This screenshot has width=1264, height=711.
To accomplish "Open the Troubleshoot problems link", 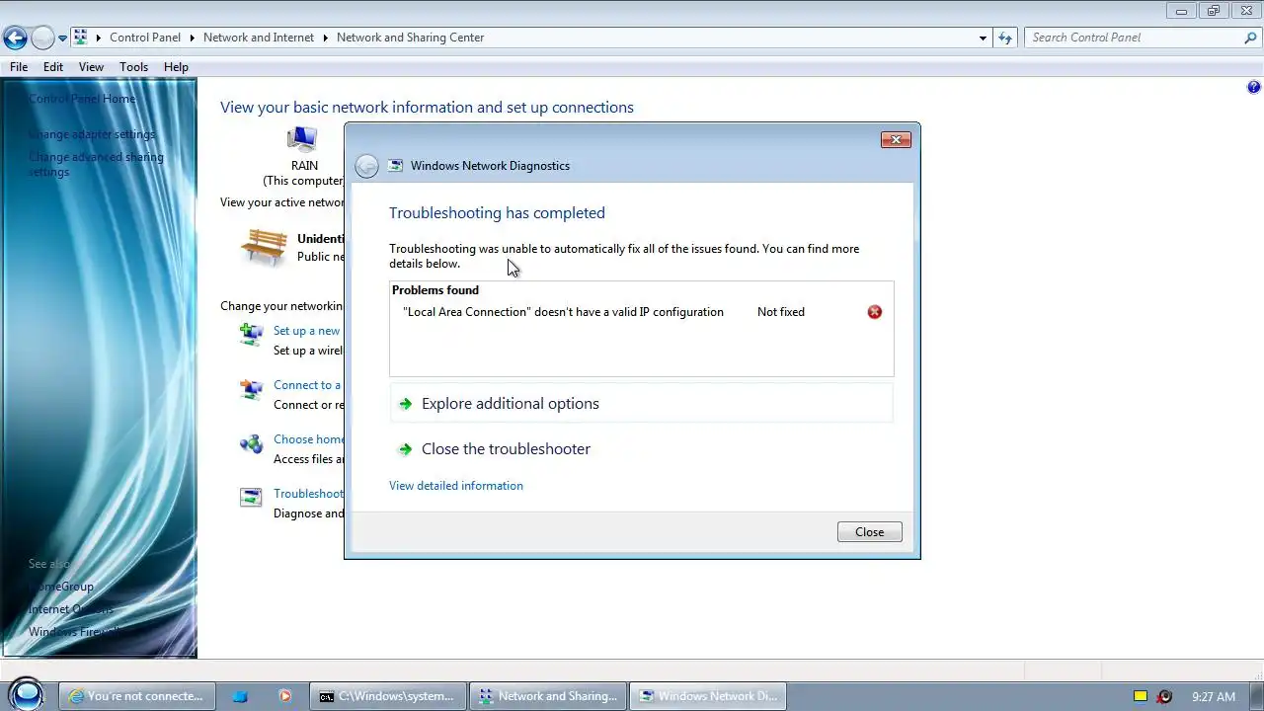I will (308, 494).
